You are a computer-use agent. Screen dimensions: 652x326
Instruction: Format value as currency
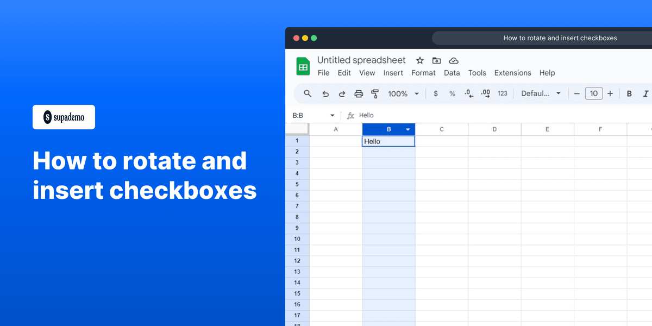tap(435, 93)
